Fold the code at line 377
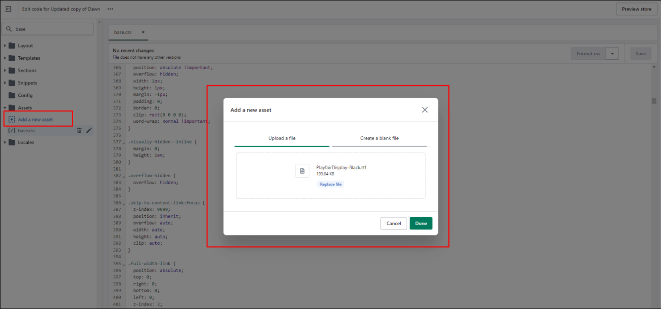 tap(124, 142)
